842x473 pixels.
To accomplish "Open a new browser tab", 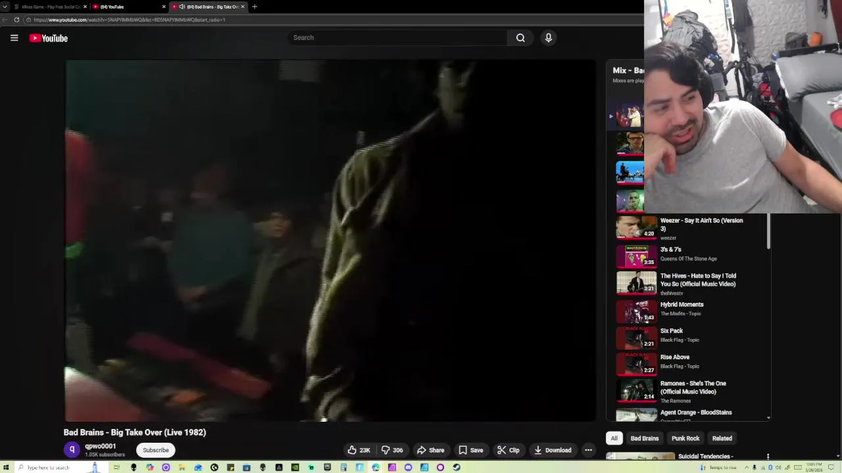I will (x=255, y=7).
